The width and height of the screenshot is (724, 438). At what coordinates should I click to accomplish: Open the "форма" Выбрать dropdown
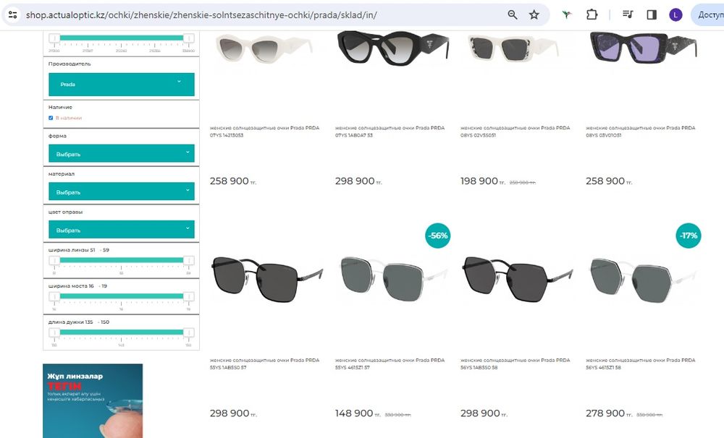coord(122,153)
